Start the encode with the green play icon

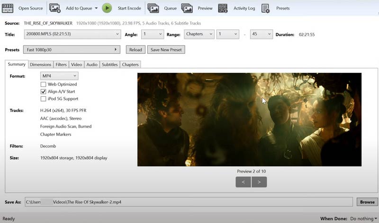click(107, 8)
